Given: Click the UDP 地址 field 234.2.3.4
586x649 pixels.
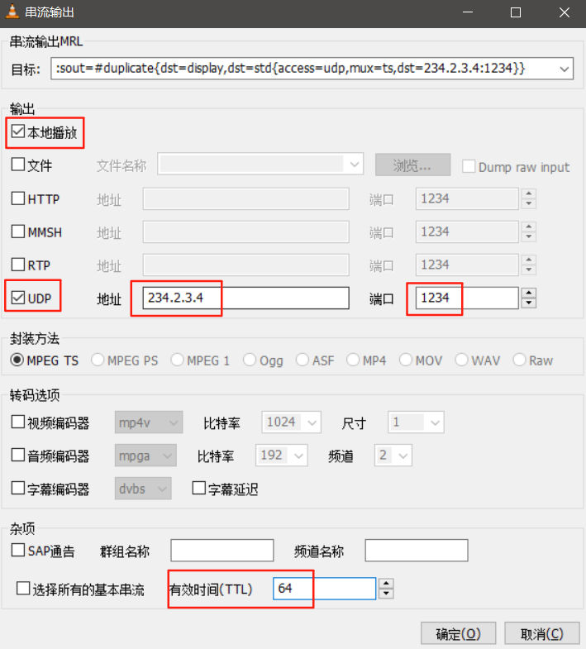Looking at the screenshot, I should [x=245, y=298].
